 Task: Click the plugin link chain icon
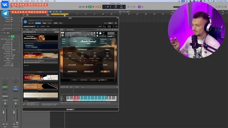point(116,23)
